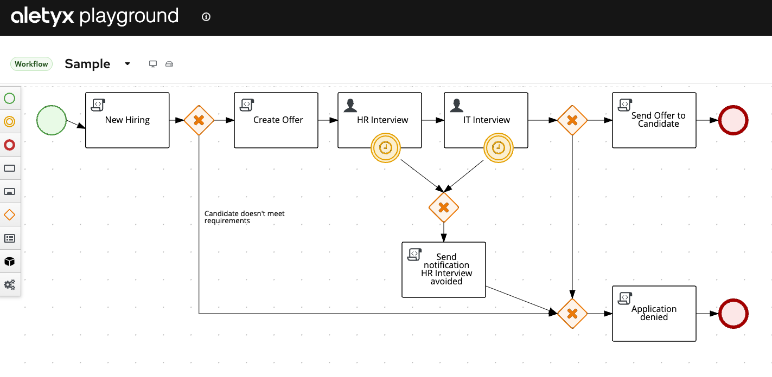The height and width of the screenshot is (377, 772).
Task: Click the aletyx playground logo
Action: pyautogui.click(x=95, y=16)
